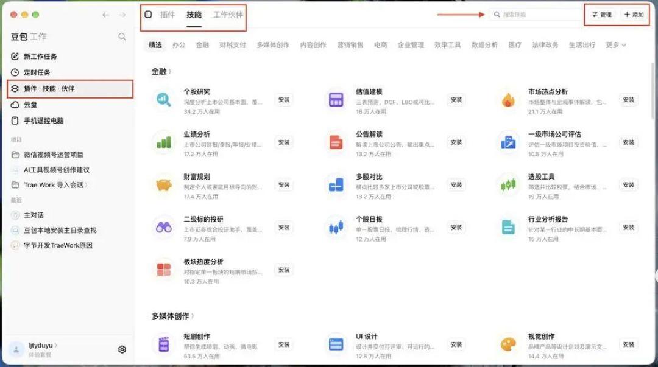Image resolution: width=658 pixels, height=367 pixels.
Task: Install the 个股研究 skill
Action: (x=284, y=100)
